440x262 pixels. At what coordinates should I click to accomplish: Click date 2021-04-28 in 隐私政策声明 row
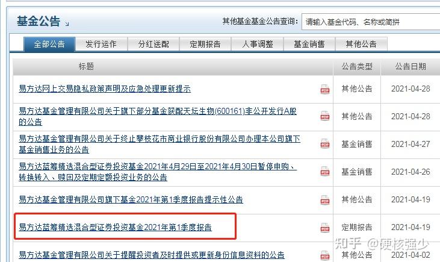pos(411,89)
